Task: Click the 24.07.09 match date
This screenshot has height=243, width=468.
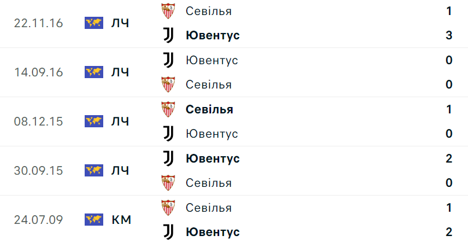Action: pyautogui.click(x=38, y=220)
